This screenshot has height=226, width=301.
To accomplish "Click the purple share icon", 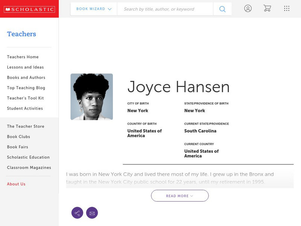I will click(x=77, y=213).
